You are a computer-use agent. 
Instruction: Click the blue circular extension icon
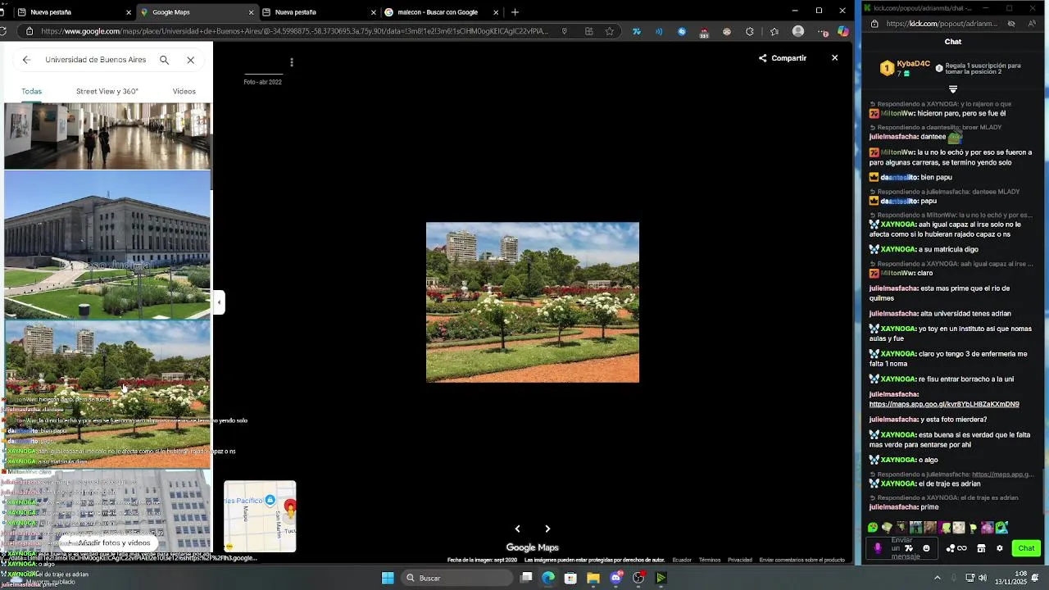(x=682, y=31)
